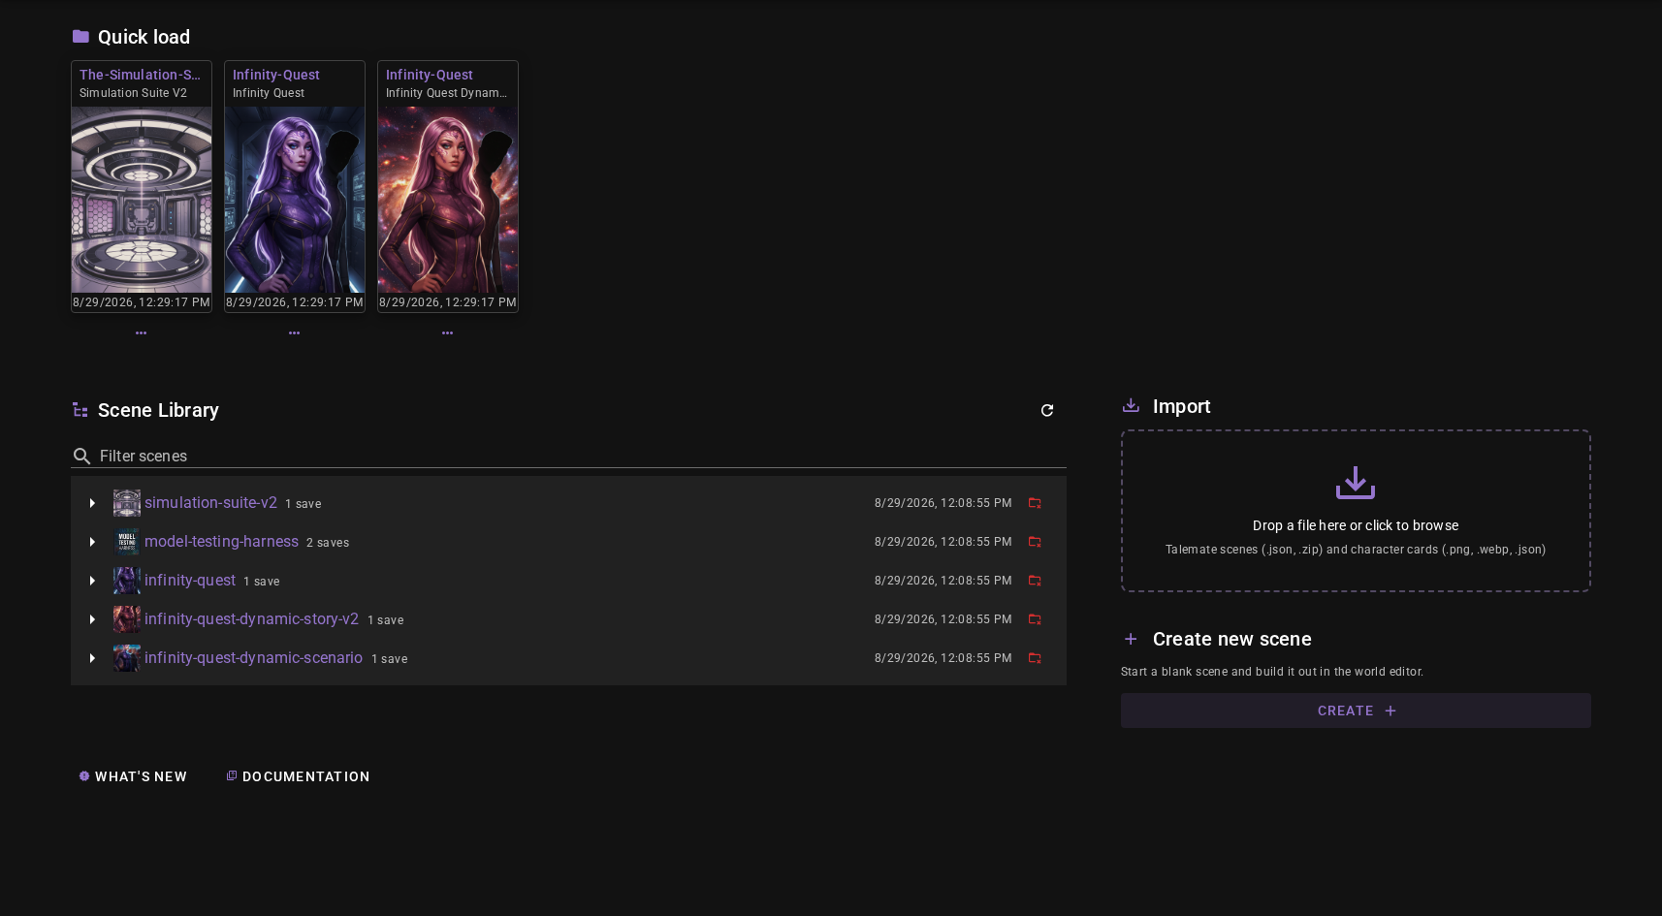Load The-Simulation-Suite quick load card

click(x=142, y=186)
